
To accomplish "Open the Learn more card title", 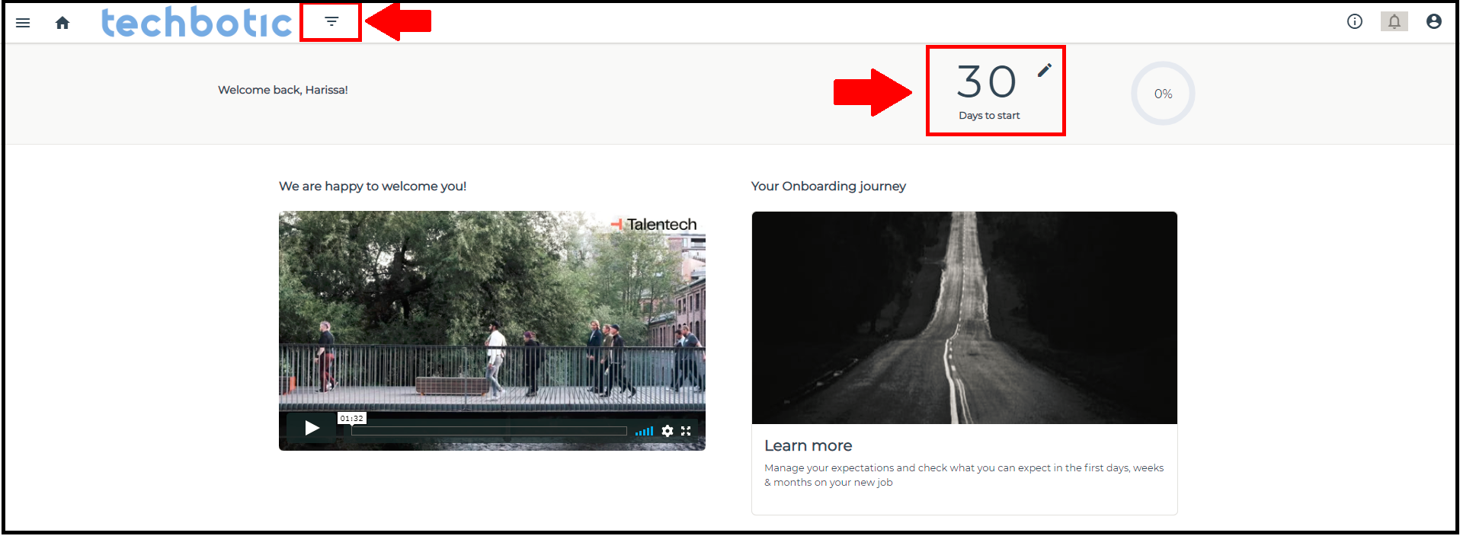I will (x=808, y=445).
